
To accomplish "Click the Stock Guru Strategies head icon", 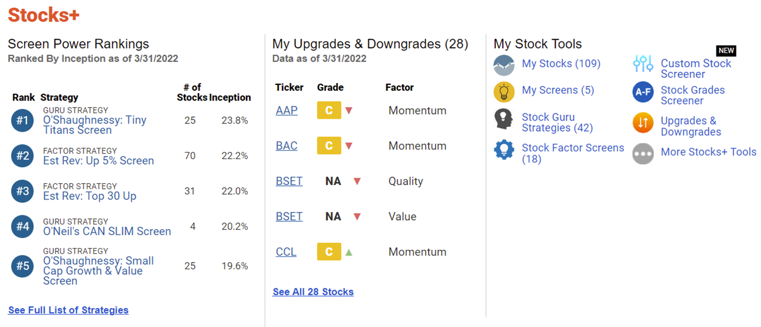I will click(x=504, y=119).
